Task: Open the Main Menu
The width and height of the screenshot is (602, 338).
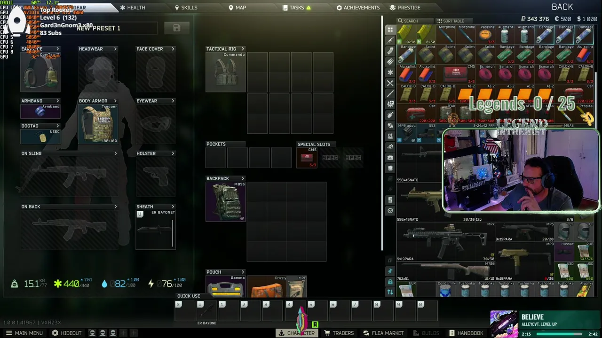Action: coord(24,333)
